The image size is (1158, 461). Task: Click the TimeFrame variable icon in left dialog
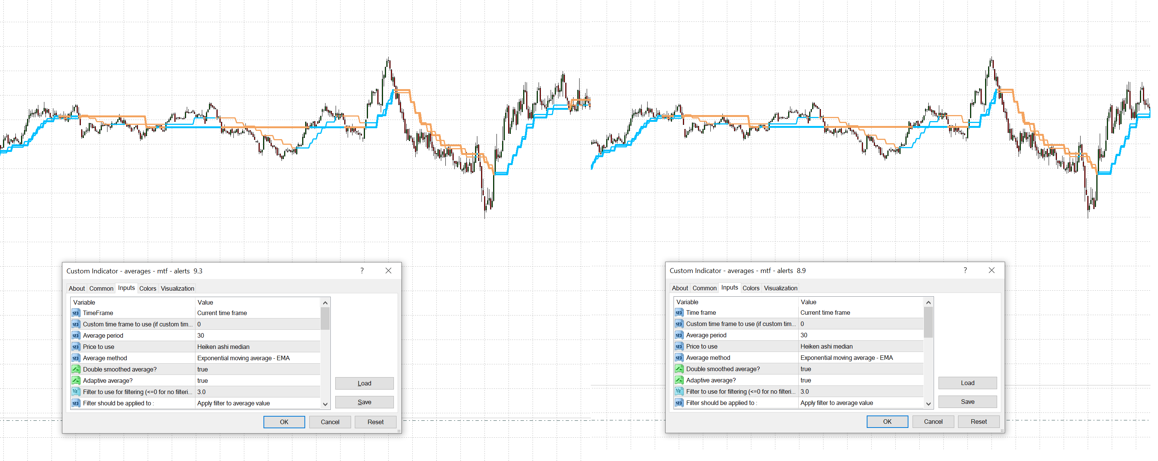pyautogui.click(x=76, y=313)
